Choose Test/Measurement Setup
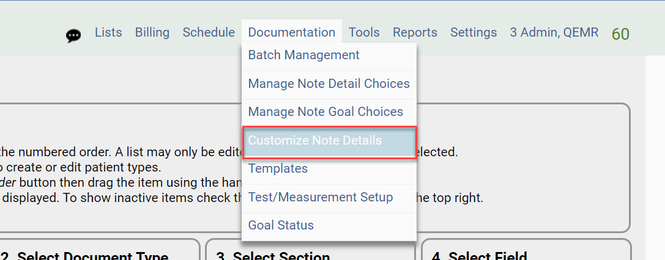 pyautogui.click(x=321, y=197)
